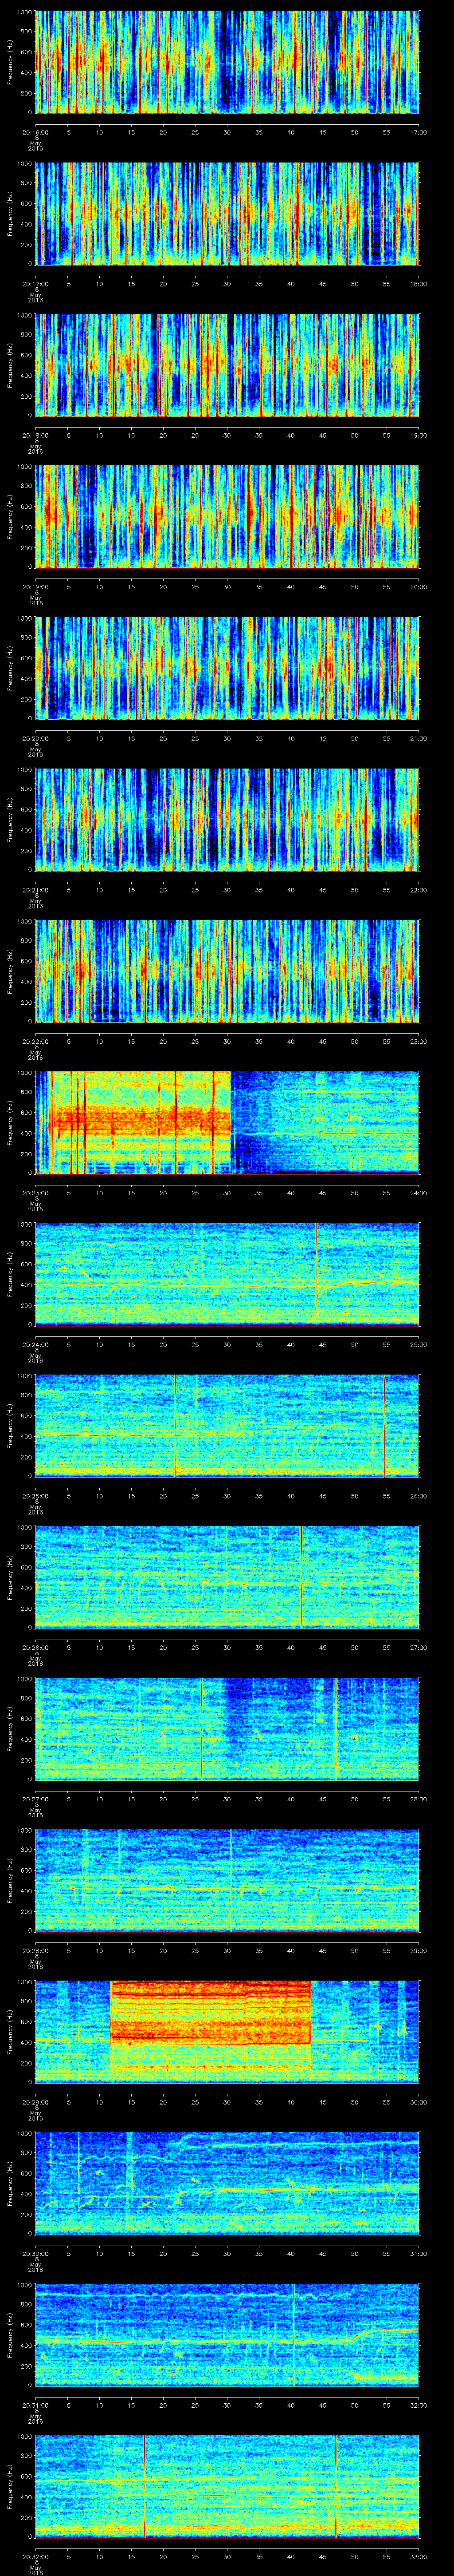
Task: Click the 33:00 end time label
Action: tap(419, 2556)
